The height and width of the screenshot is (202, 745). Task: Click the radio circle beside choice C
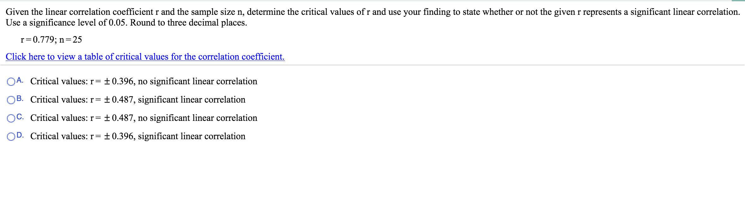pyautogui.click(x=10, y=118)
